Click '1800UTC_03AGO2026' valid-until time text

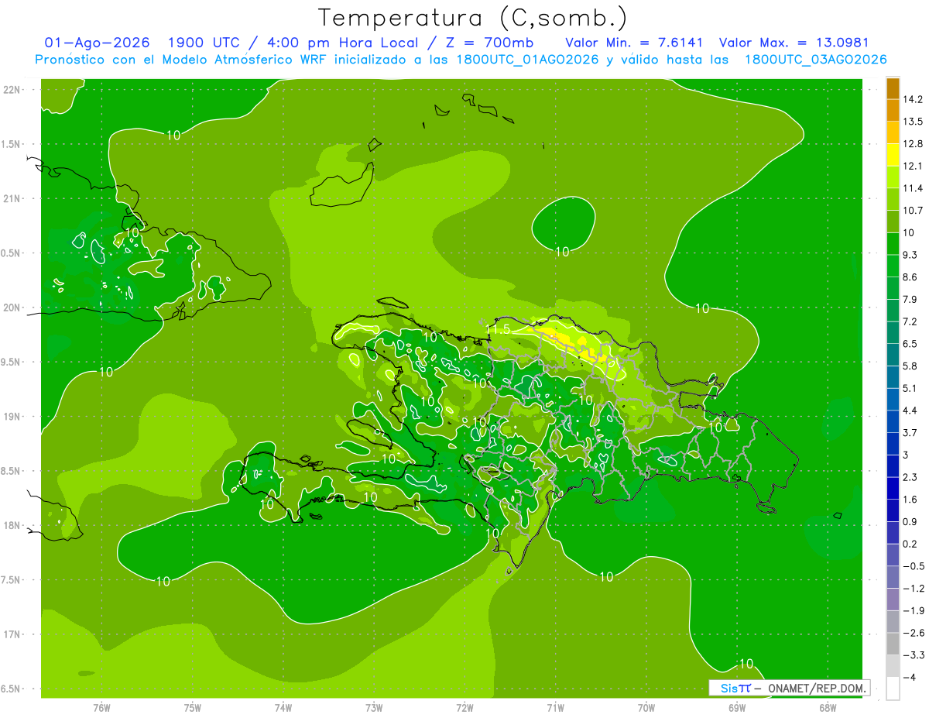pyautogui.click(x=815, y=60)
